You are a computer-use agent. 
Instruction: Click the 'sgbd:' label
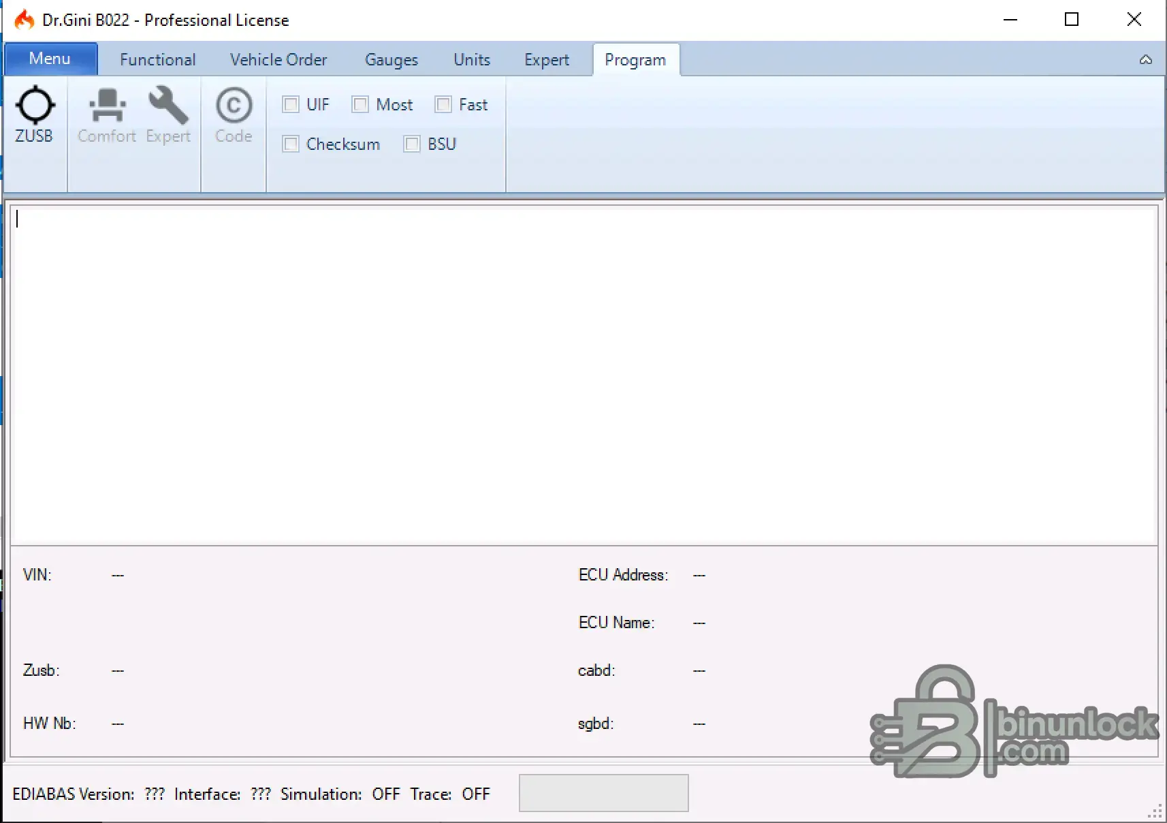click(x=596, y=724)
